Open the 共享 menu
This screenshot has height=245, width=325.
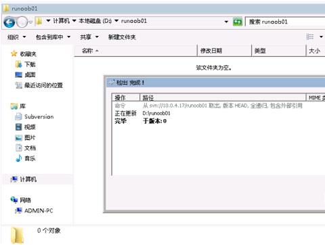[x=89, y=37]
